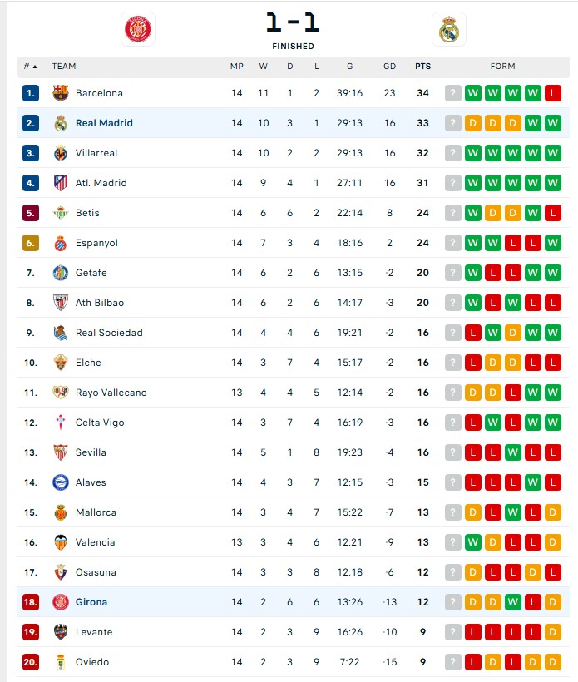578x682 pixels.
Task: Expand Real Madrid's latest W form result
Action: point(553,123)
